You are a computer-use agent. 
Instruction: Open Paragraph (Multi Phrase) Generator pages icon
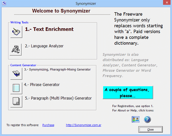point(16,101)
